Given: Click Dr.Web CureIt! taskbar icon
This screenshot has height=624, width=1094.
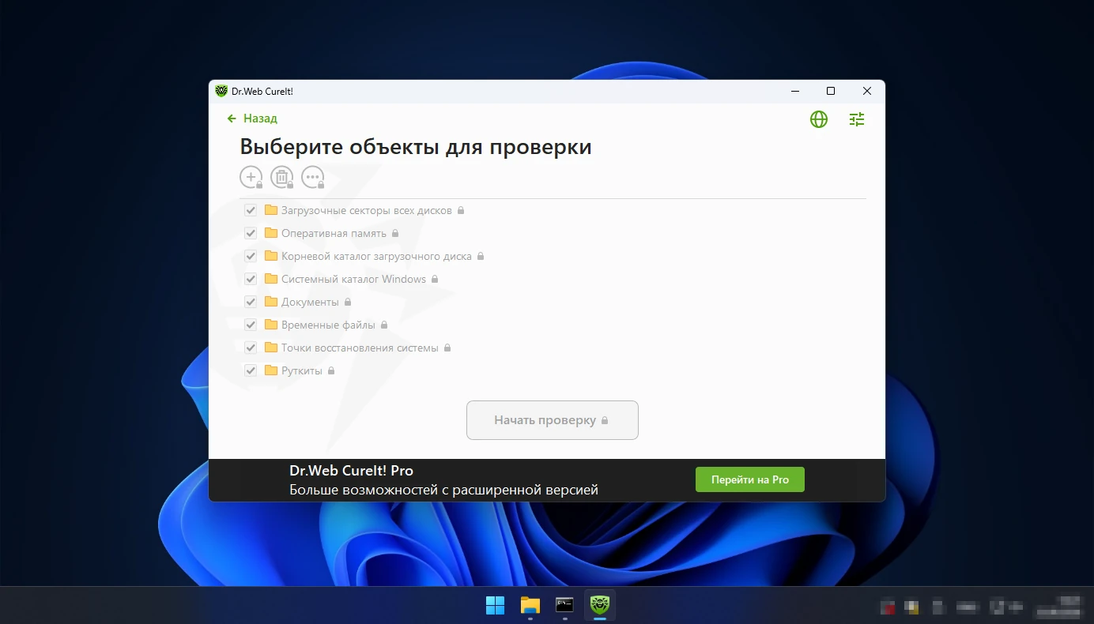Looking at the screenshot, I should (x=599, y=605).
